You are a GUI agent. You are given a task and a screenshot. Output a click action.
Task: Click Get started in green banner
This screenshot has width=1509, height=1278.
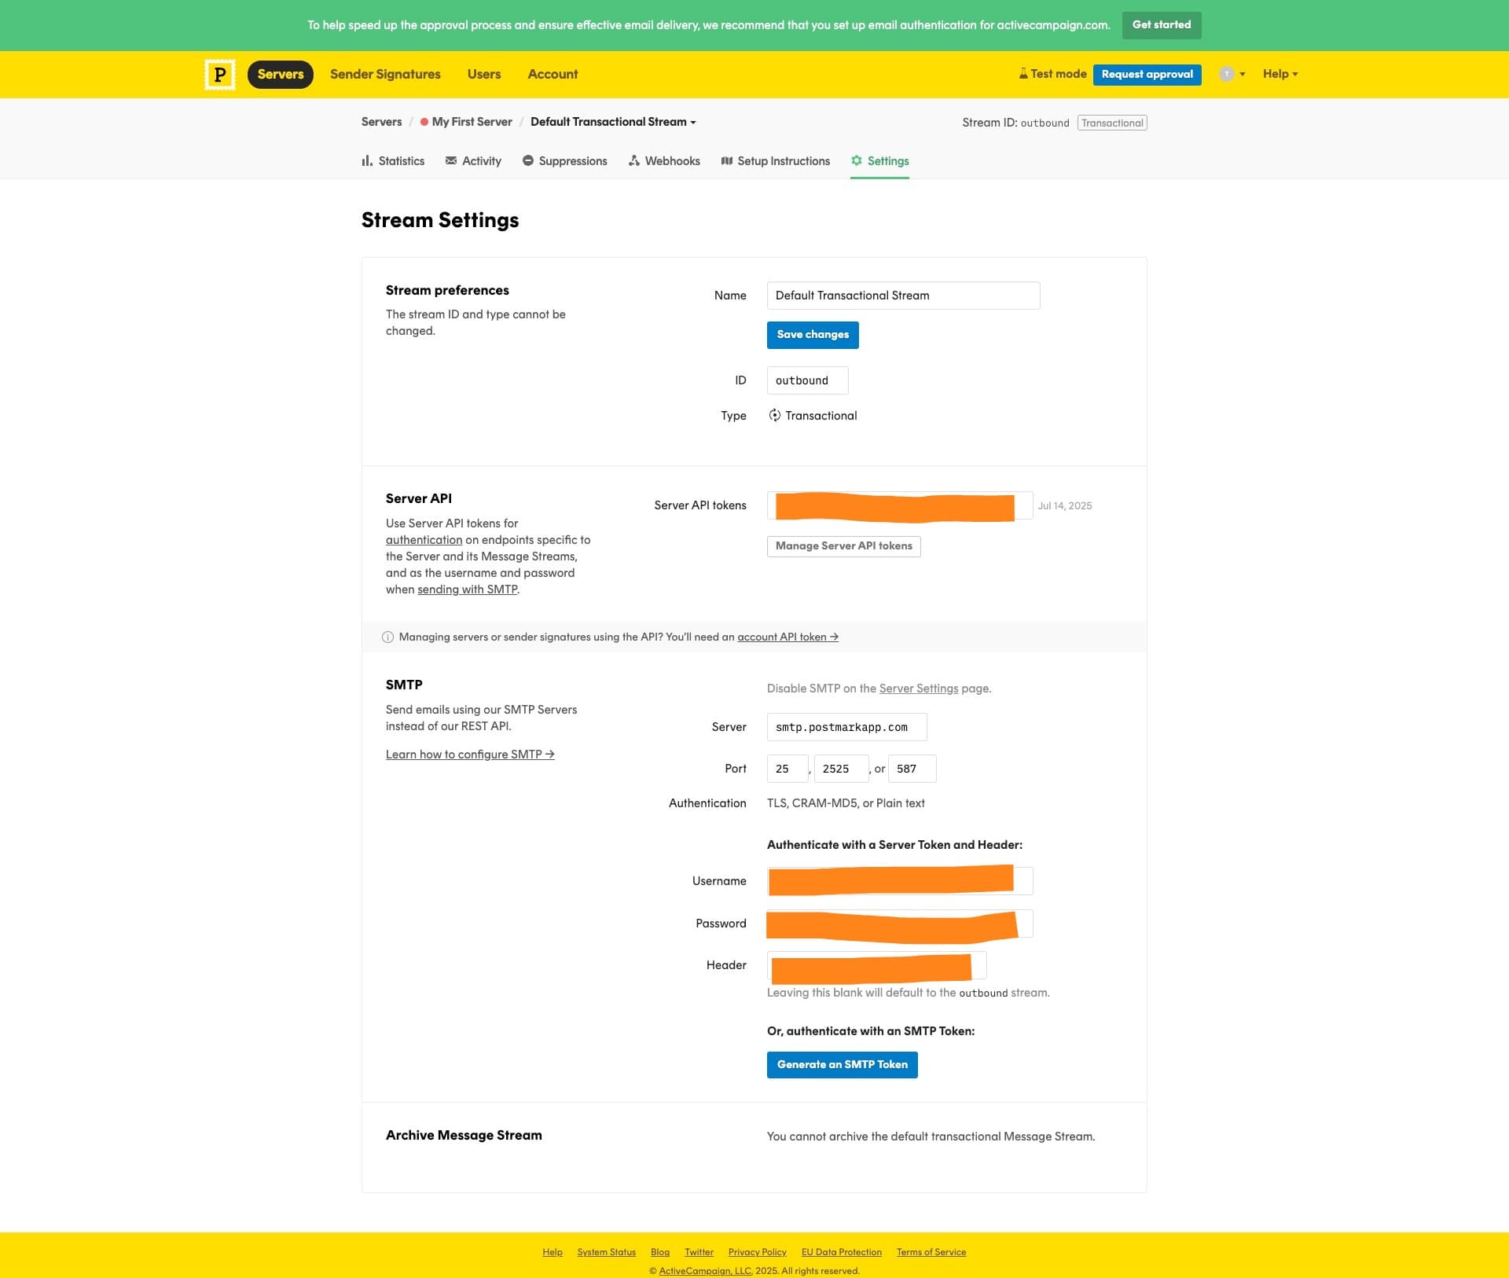1161,25
